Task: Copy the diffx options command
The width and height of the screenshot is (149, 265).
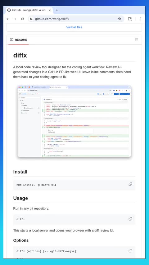Action: pyautogui.click(x=130, y=251)
